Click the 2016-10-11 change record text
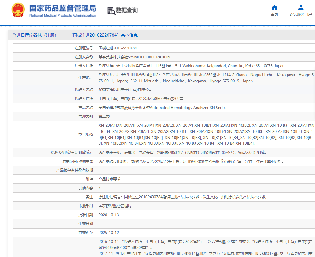The image size is (315, 257). click(x=205, y=244)
